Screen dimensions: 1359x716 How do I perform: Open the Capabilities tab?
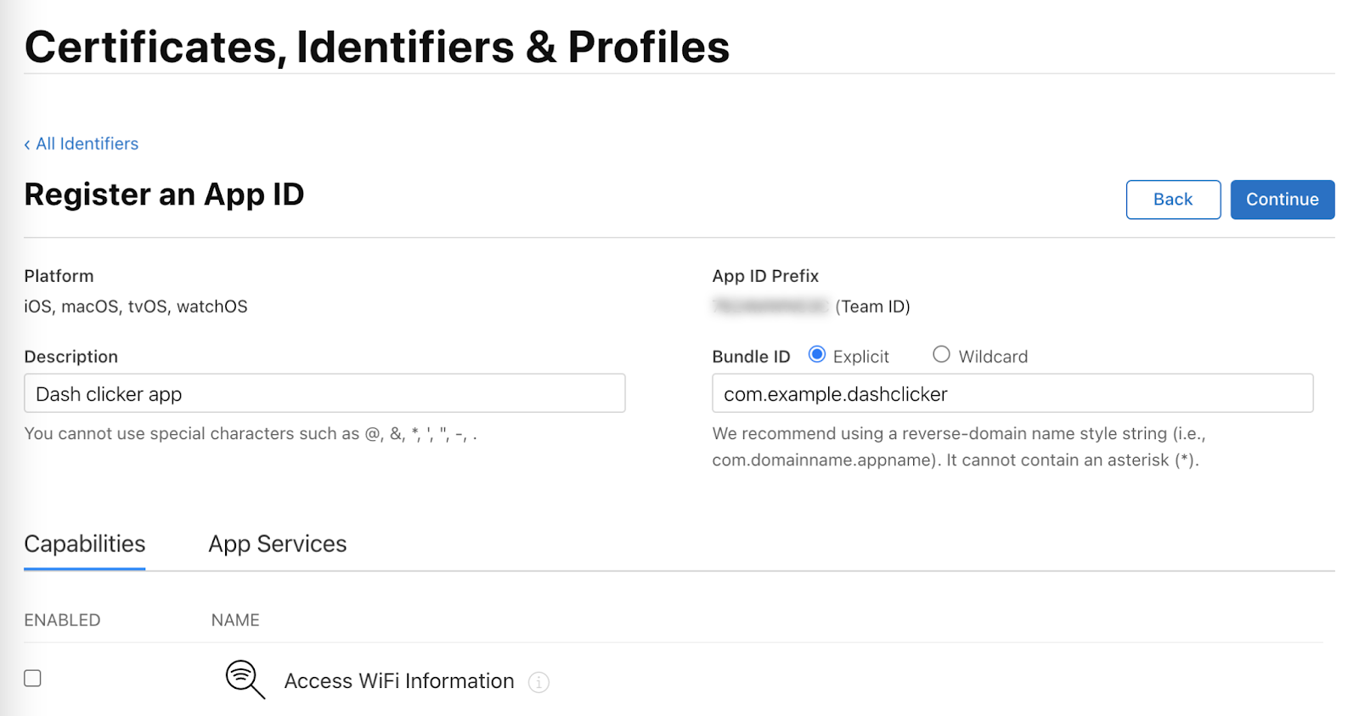point(85,544)
